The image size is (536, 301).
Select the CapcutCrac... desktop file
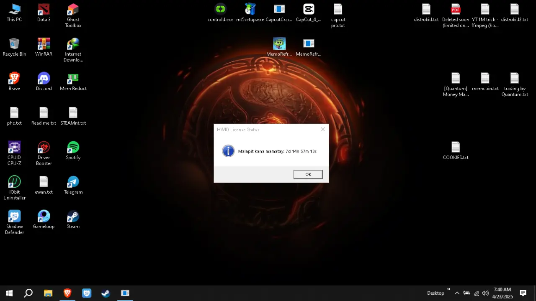point(279,13)
